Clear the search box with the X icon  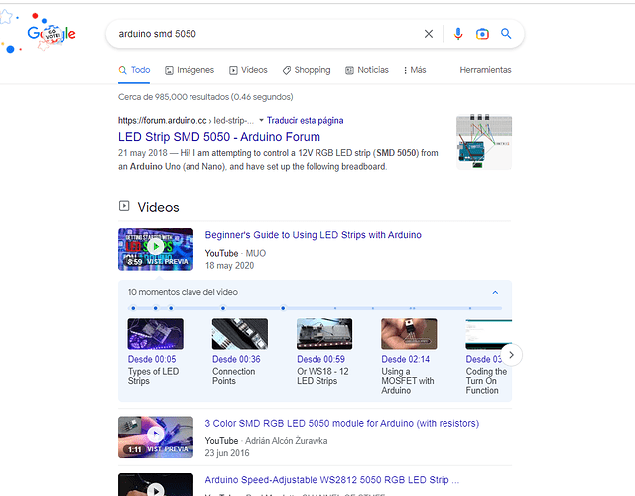[x=428, y=34]
